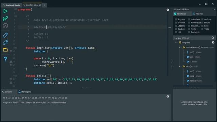Toggle breakpoint beside 'inteiro i' line
The image size is (217, 122).
11,51
